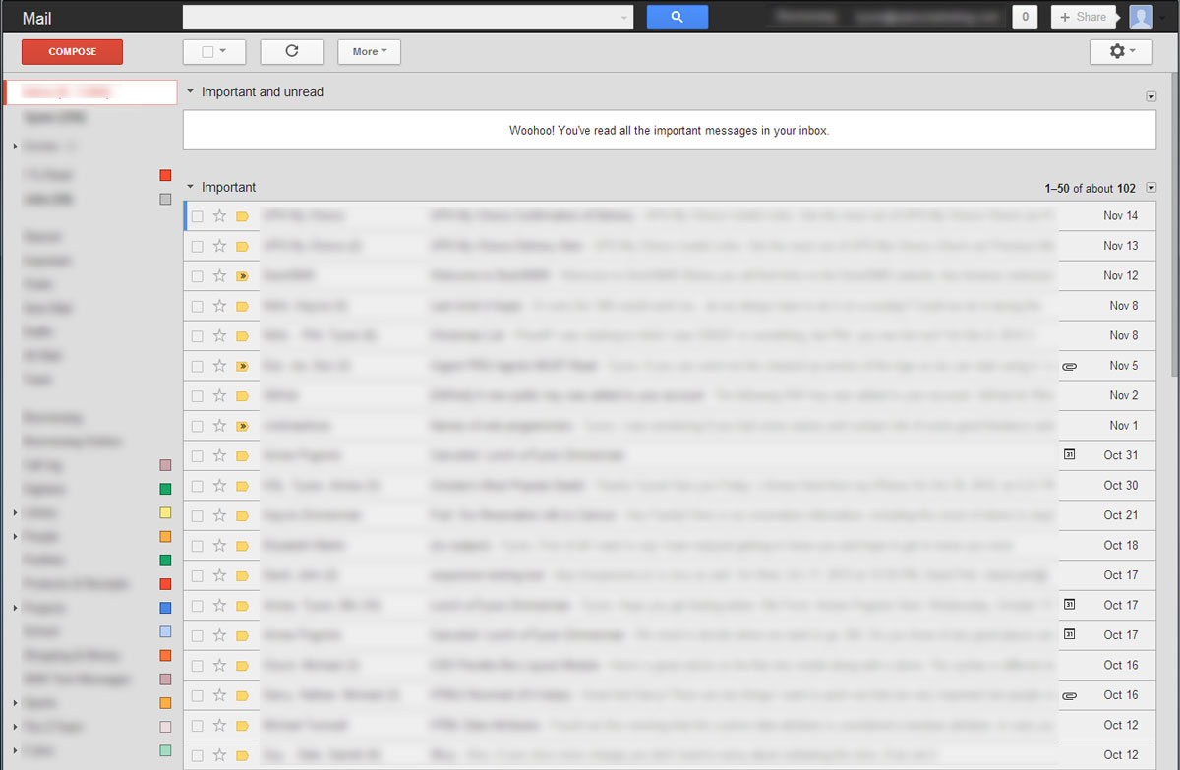Image resolution: width=1180 pixels, height=770 pixels.
Task: Star the Nov 2 message
Action: pos(219,396)
